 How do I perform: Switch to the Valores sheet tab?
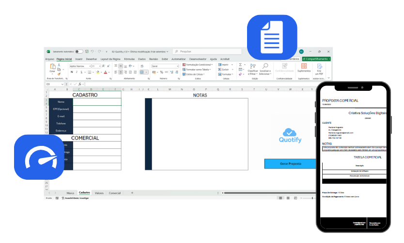click(99, 193)
